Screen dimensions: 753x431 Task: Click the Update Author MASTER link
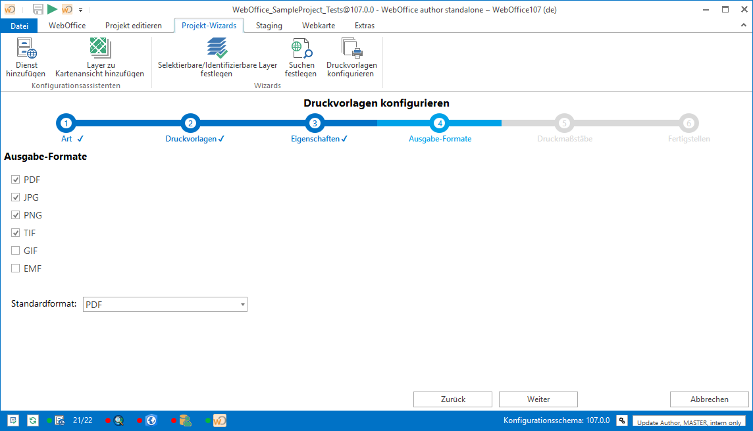pyautogui.click(x=692, y=421)
